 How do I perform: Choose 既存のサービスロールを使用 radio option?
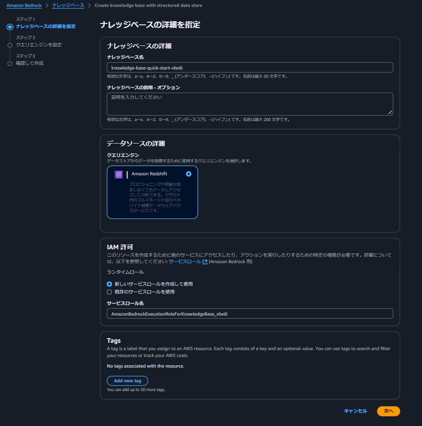click(x=109, y=292)
